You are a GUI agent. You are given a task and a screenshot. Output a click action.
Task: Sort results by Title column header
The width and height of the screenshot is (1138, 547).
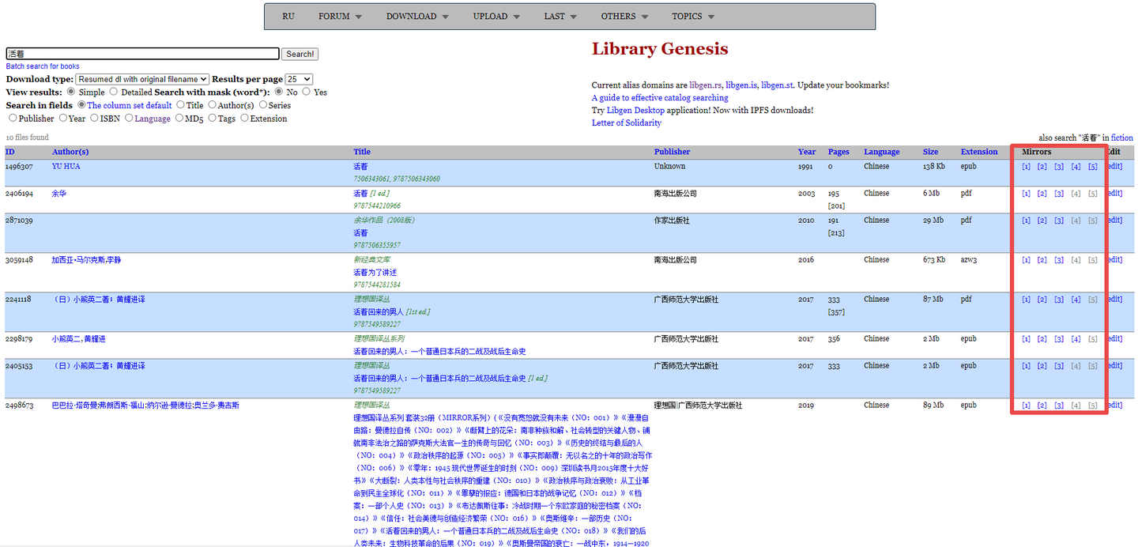(x=362, y=152)
